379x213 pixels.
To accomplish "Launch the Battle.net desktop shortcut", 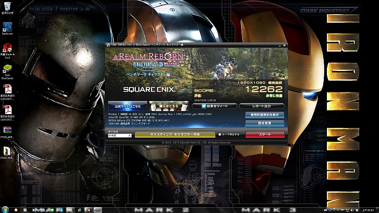I will (x=7, y=28).
